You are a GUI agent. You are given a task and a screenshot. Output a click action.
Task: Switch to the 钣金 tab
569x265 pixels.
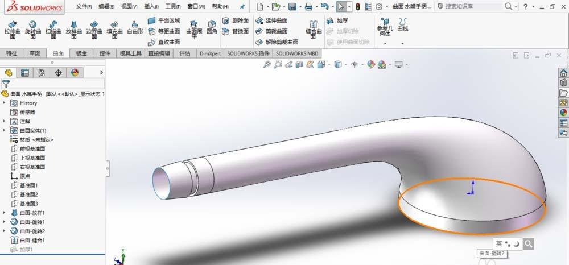coord(81,53)
